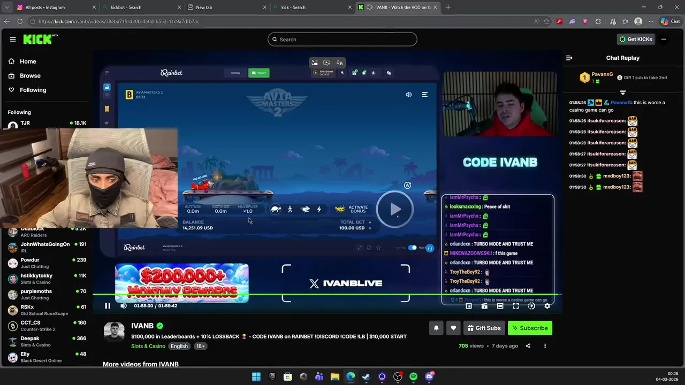Open JohnWhatsGoingOn channel

click(47, 247)
